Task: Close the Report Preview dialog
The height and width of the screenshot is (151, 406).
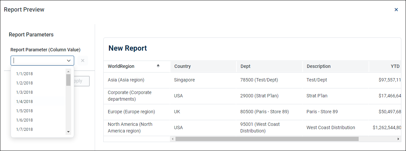Action: click(x=396, y=10)
